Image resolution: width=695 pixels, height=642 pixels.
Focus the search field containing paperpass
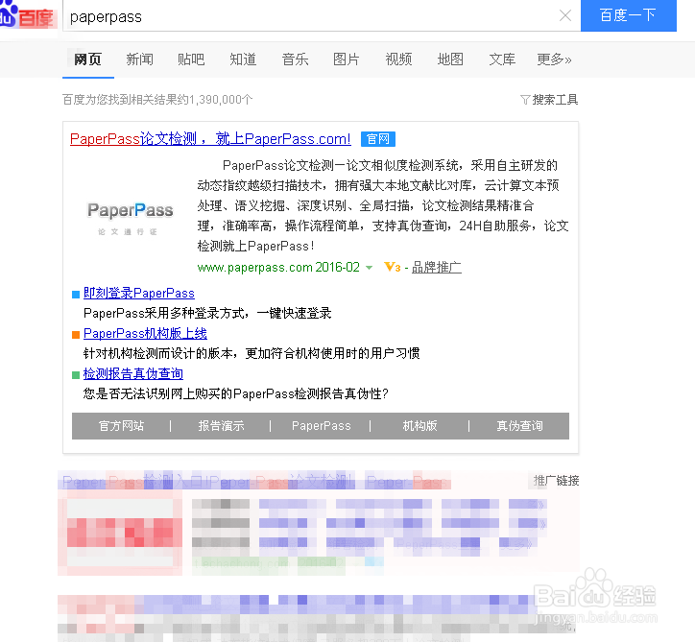coord(310,16)
